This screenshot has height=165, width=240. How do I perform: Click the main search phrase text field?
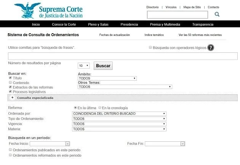click(x=122, y=56)
